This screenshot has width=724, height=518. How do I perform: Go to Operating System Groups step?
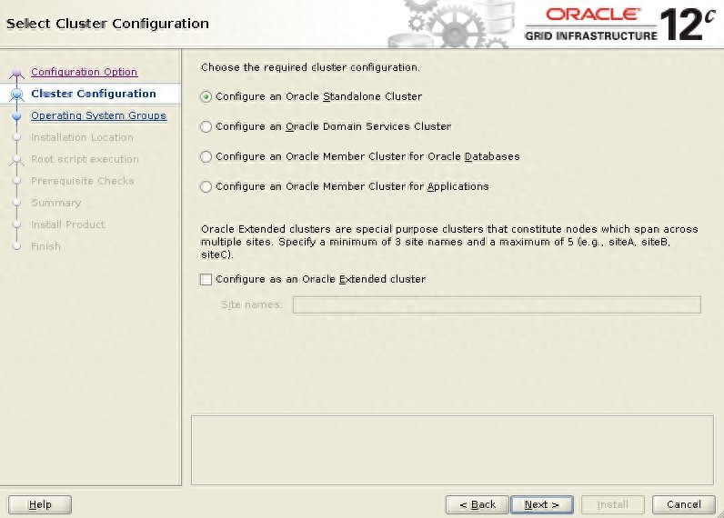(98, 115)
